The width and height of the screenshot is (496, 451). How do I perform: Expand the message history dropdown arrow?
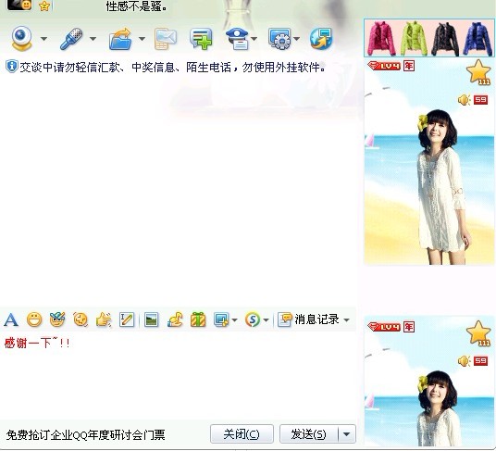[347, 320]
